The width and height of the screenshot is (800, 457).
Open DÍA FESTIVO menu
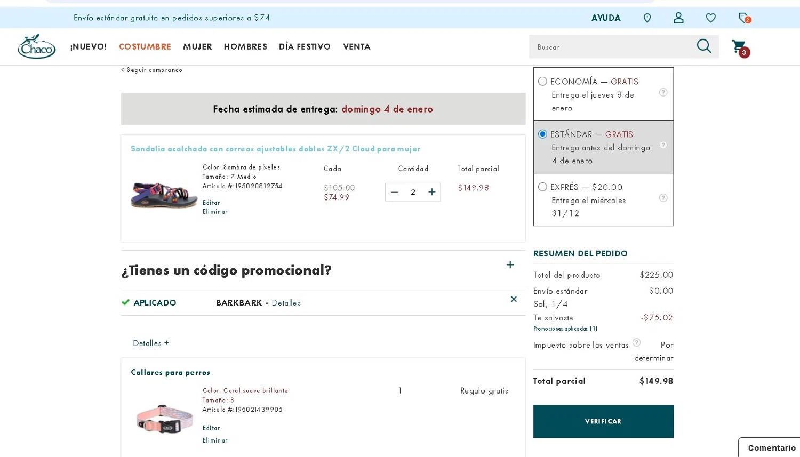click(x=305, y=47)
